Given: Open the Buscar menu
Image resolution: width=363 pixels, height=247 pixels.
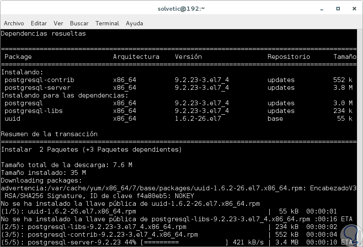Looking at the screenshot, I should [x=79, y=23].
